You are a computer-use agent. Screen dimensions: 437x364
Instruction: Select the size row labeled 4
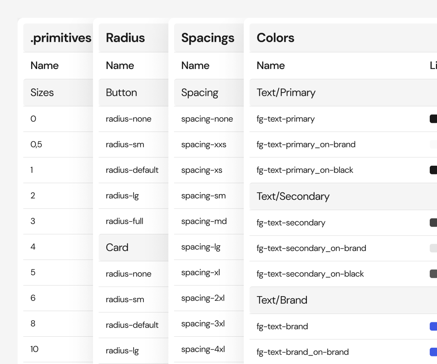[58, 247]
